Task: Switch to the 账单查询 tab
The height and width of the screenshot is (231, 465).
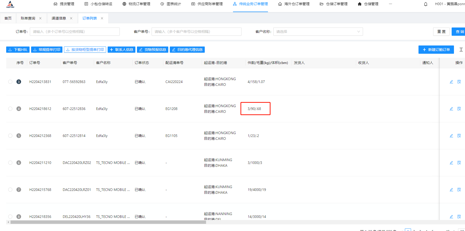Action: click(28, 18)
